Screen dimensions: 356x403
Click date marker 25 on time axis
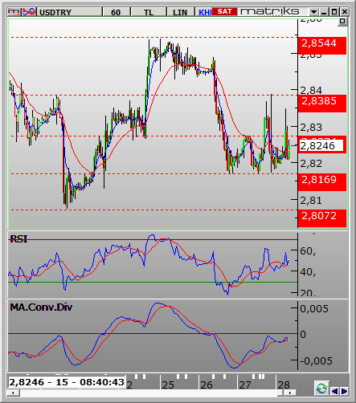click(168, 385)
